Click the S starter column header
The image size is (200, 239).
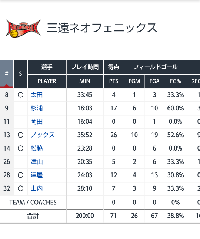20,74
